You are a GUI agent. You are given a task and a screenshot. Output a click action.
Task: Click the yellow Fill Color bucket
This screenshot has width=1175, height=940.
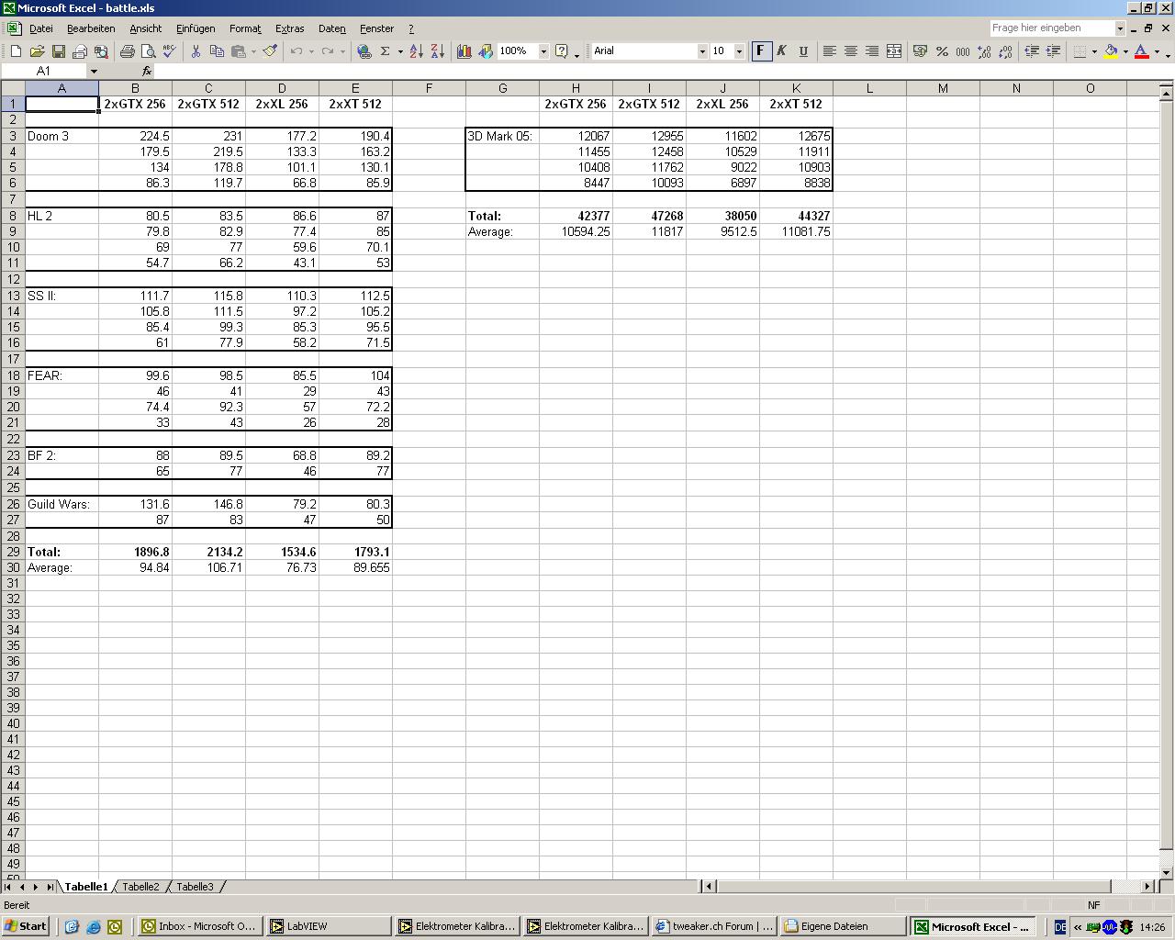[x=1111, y=51]
